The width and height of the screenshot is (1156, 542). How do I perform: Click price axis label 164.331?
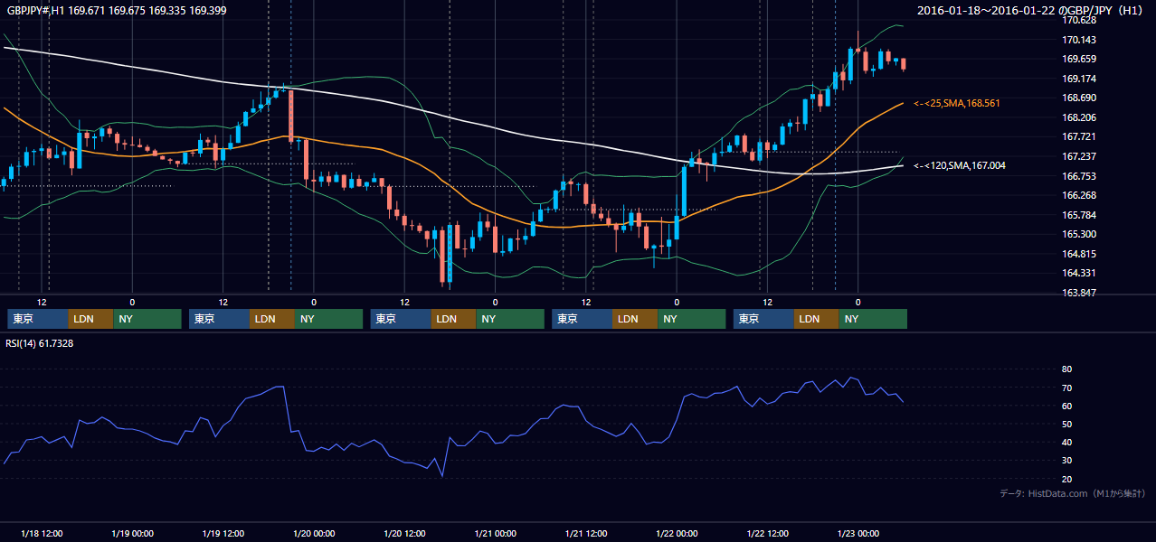point(1079,273)
